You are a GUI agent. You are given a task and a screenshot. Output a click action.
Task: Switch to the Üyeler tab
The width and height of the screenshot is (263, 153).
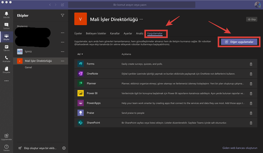click(78, 33)
